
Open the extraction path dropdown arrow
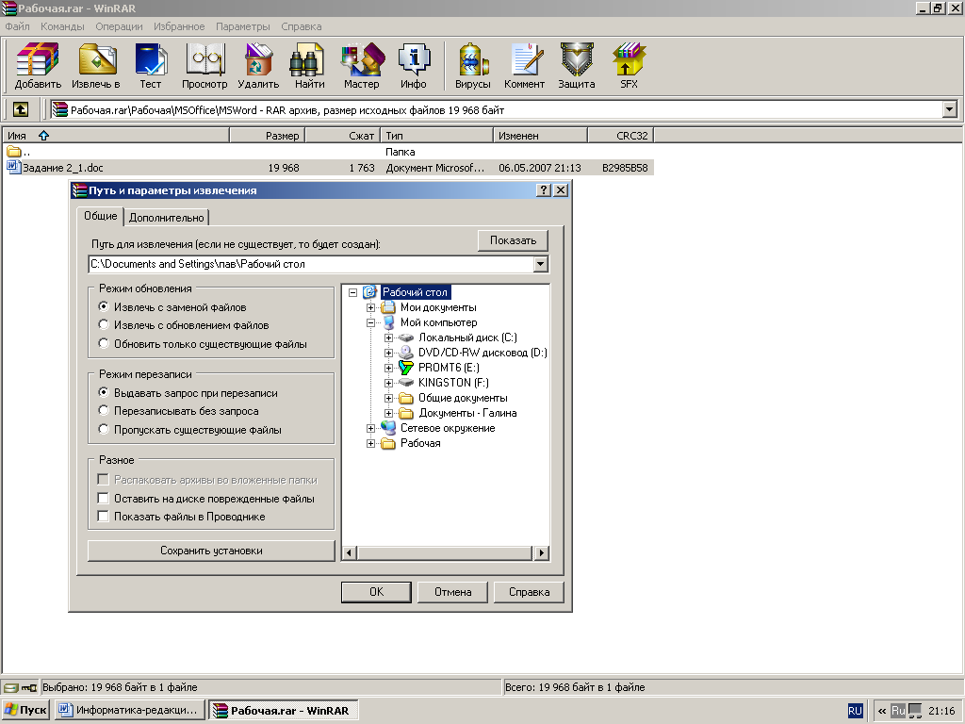click(540, 264)
